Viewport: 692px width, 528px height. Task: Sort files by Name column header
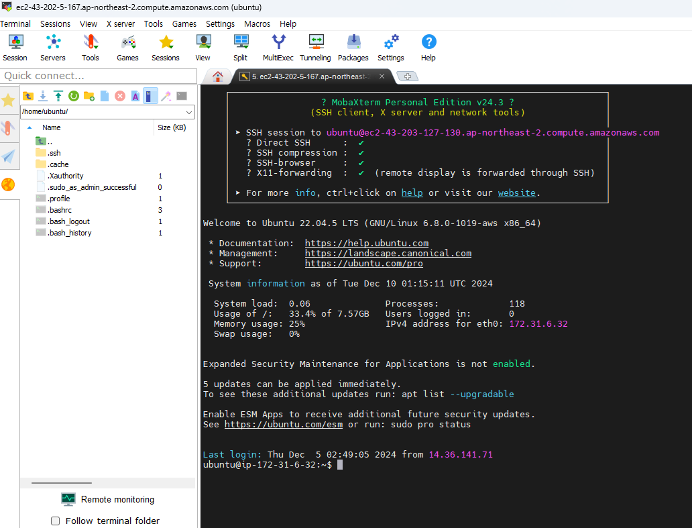[x=51, y=127]
